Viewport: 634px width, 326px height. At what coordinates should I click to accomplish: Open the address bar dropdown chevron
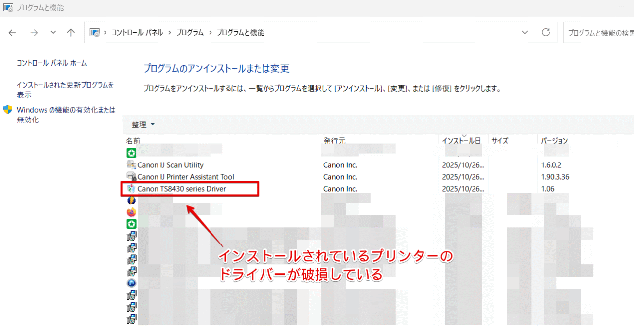525,32
